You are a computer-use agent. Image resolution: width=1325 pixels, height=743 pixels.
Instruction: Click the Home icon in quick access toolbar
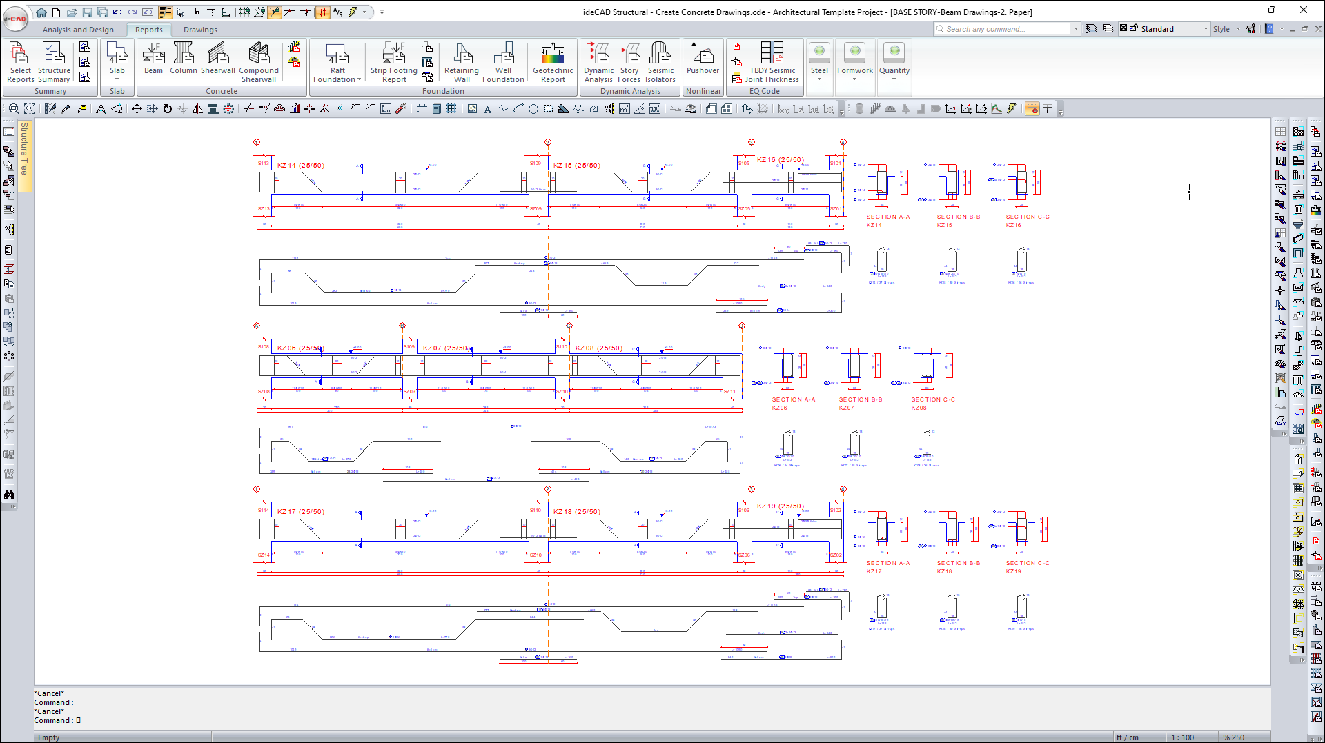tap(41, 12)
